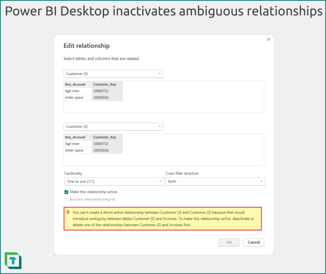Image resolution: width=326 pixels, height=274 pixels.
Task: Expand the Cross filter direction Both dropdown
Action: click(215, 182)
